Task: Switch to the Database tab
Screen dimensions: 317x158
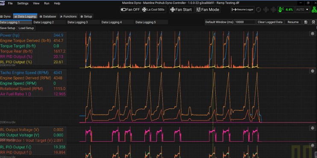Action: (x=48, y=16)
